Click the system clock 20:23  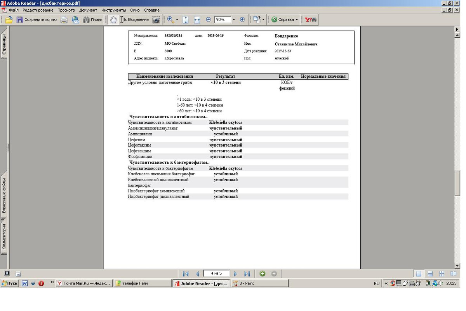(x=451, y=283)
